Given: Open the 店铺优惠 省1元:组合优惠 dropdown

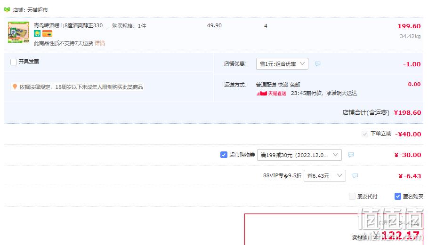Looking at the screenshot, I should [x=282, y=64].
